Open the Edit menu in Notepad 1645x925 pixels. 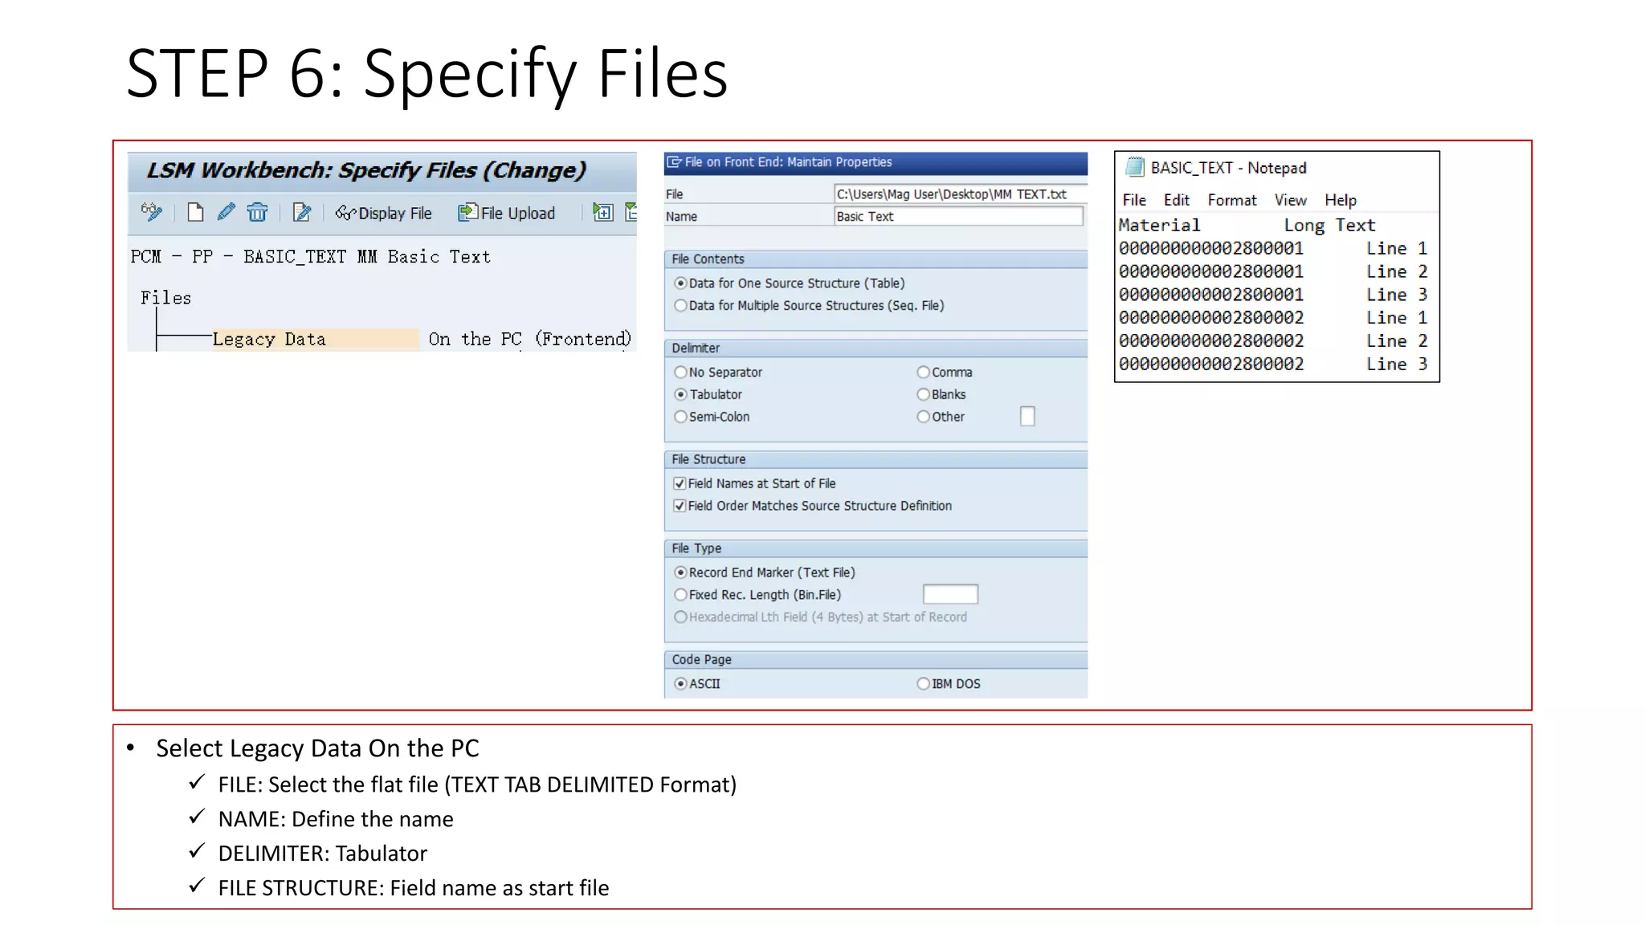pos(1176,200)
